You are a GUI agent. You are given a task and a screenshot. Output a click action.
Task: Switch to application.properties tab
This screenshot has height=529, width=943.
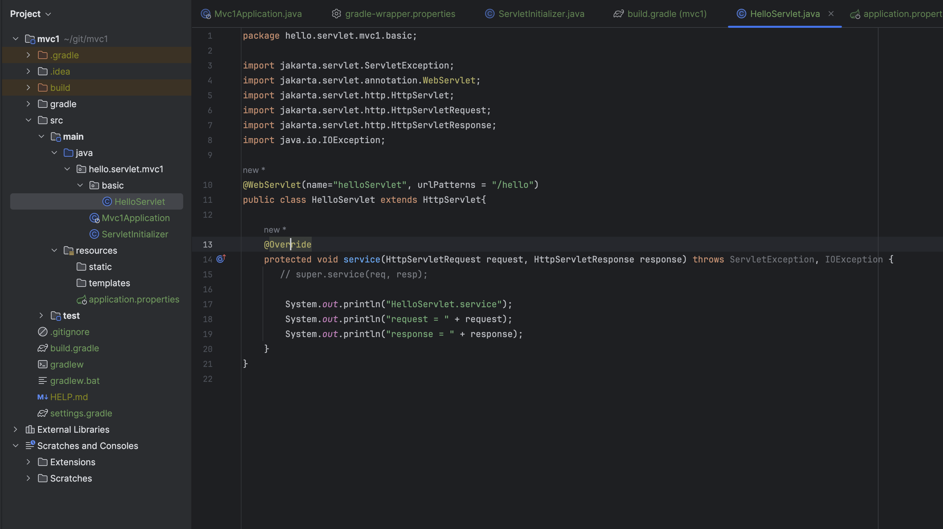(x=896, y=14)
